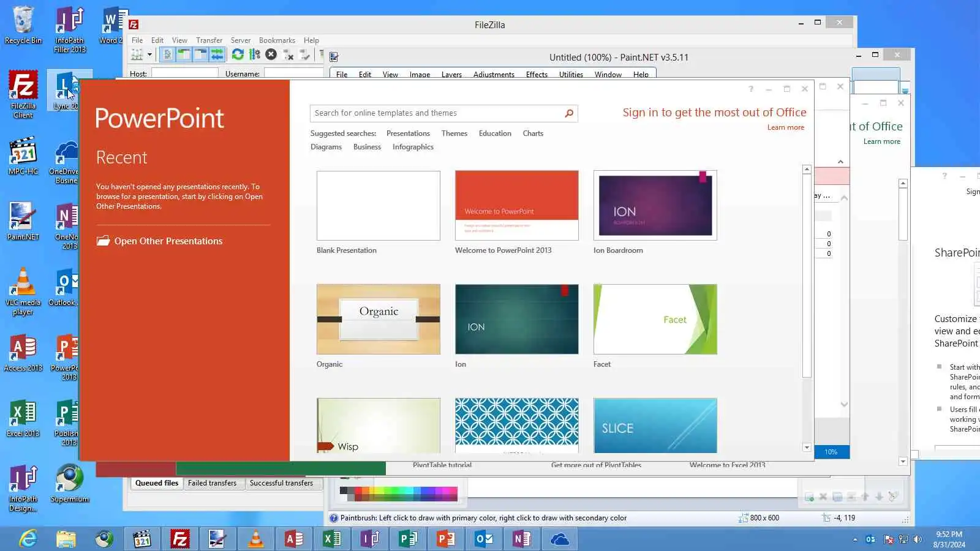Select the Paint.NET desktop icon
980x551 pixels.
coord(23,222)
